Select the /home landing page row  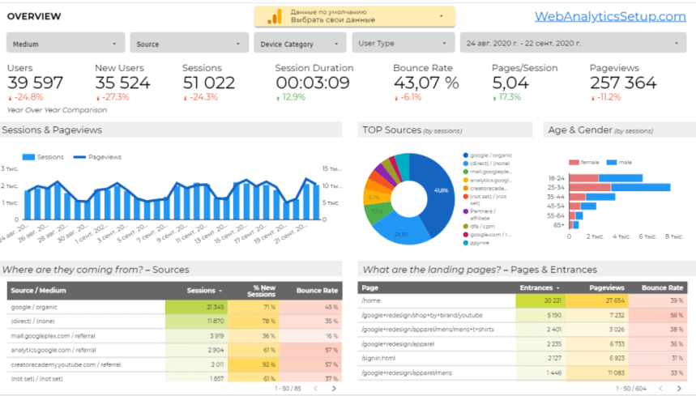click(x=522, y=300)
